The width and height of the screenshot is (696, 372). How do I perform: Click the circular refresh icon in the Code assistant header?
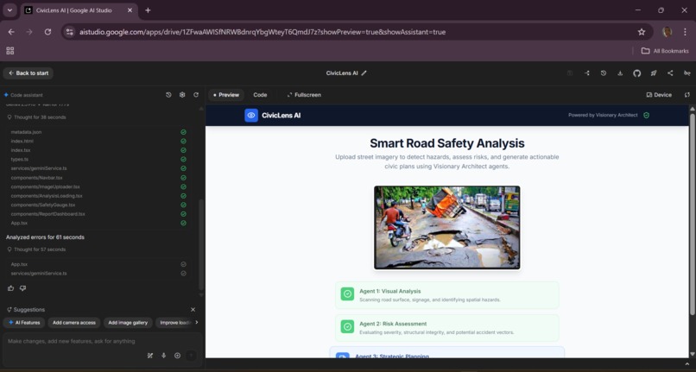coord(196,95)
